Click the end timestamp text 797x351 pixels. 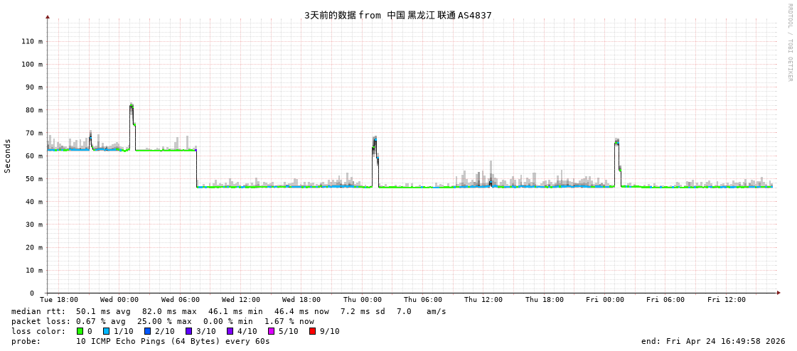point(713,341)
